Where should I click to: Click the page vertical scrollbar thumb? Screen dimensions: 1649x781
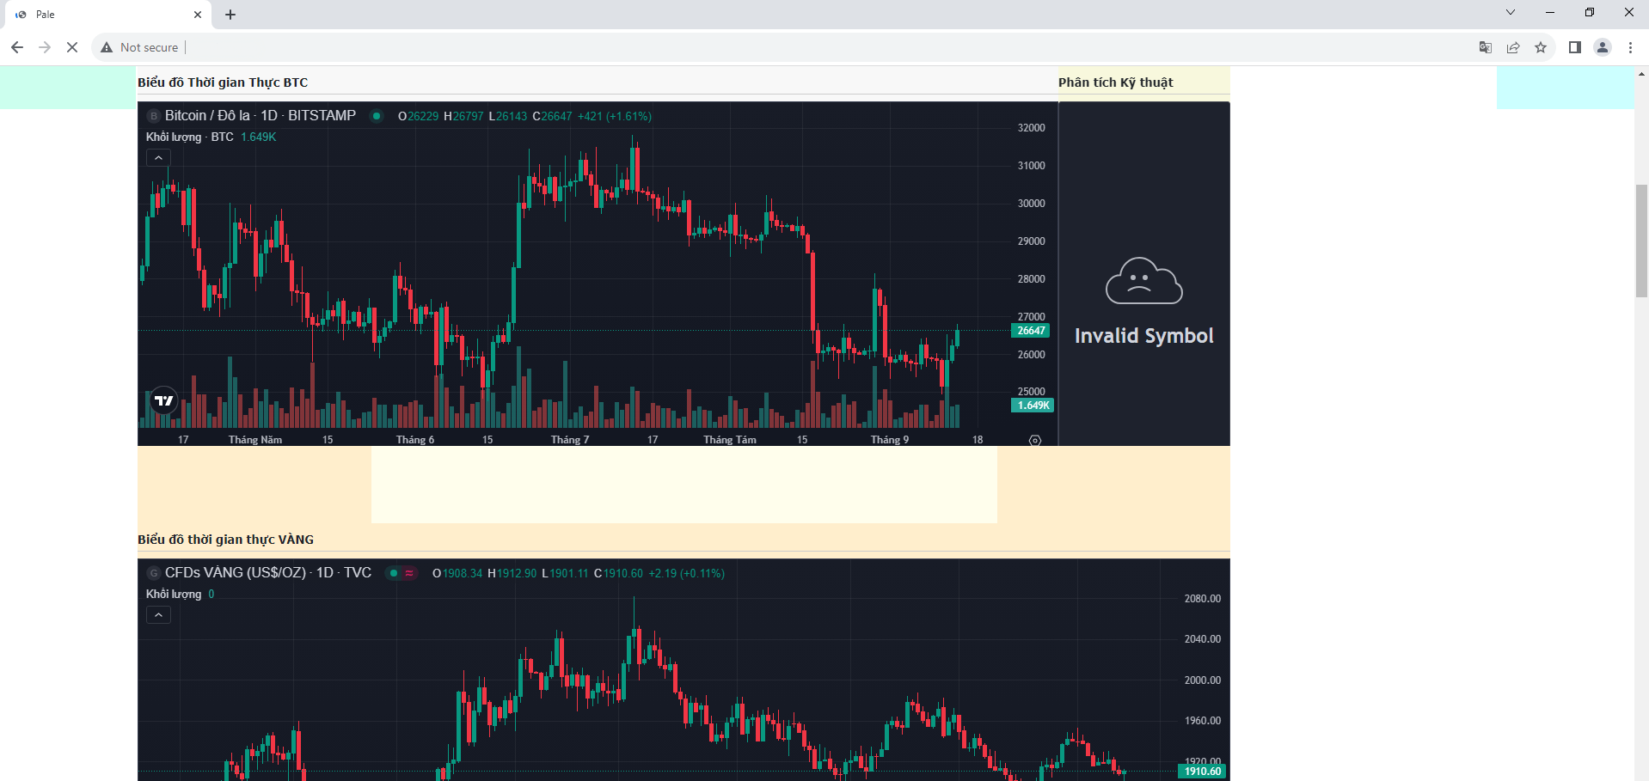pyautogui.click(x=1641, y=241)
